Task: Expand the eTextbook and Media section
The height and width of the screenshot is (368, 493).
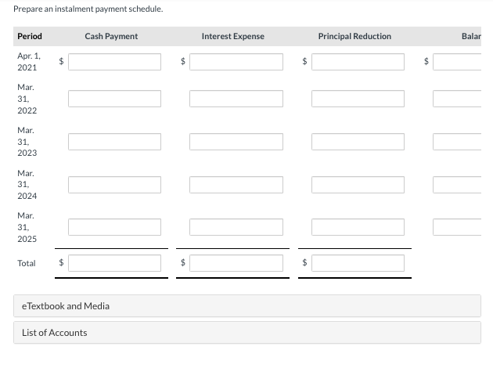Action: coord(247,305)
